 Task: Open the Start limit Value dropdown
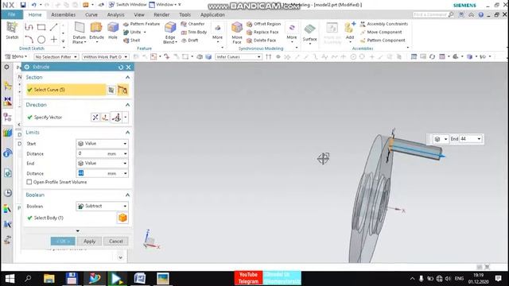(103, 143)
